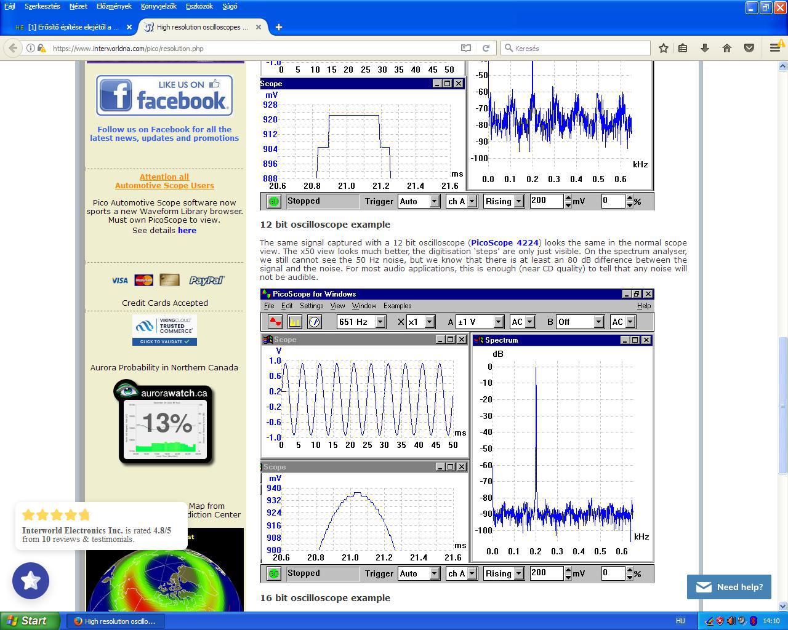Open the 651 Hz frequency dropdown
The image size is (788, 630).
[x=380, y=322]
